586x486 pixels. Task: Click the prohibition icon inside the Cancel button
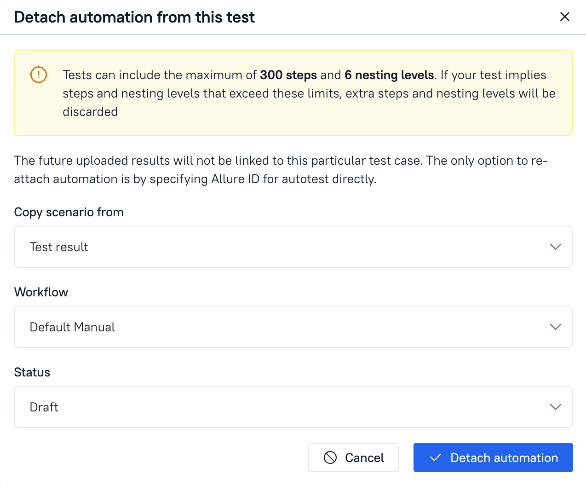click(331, 457)
